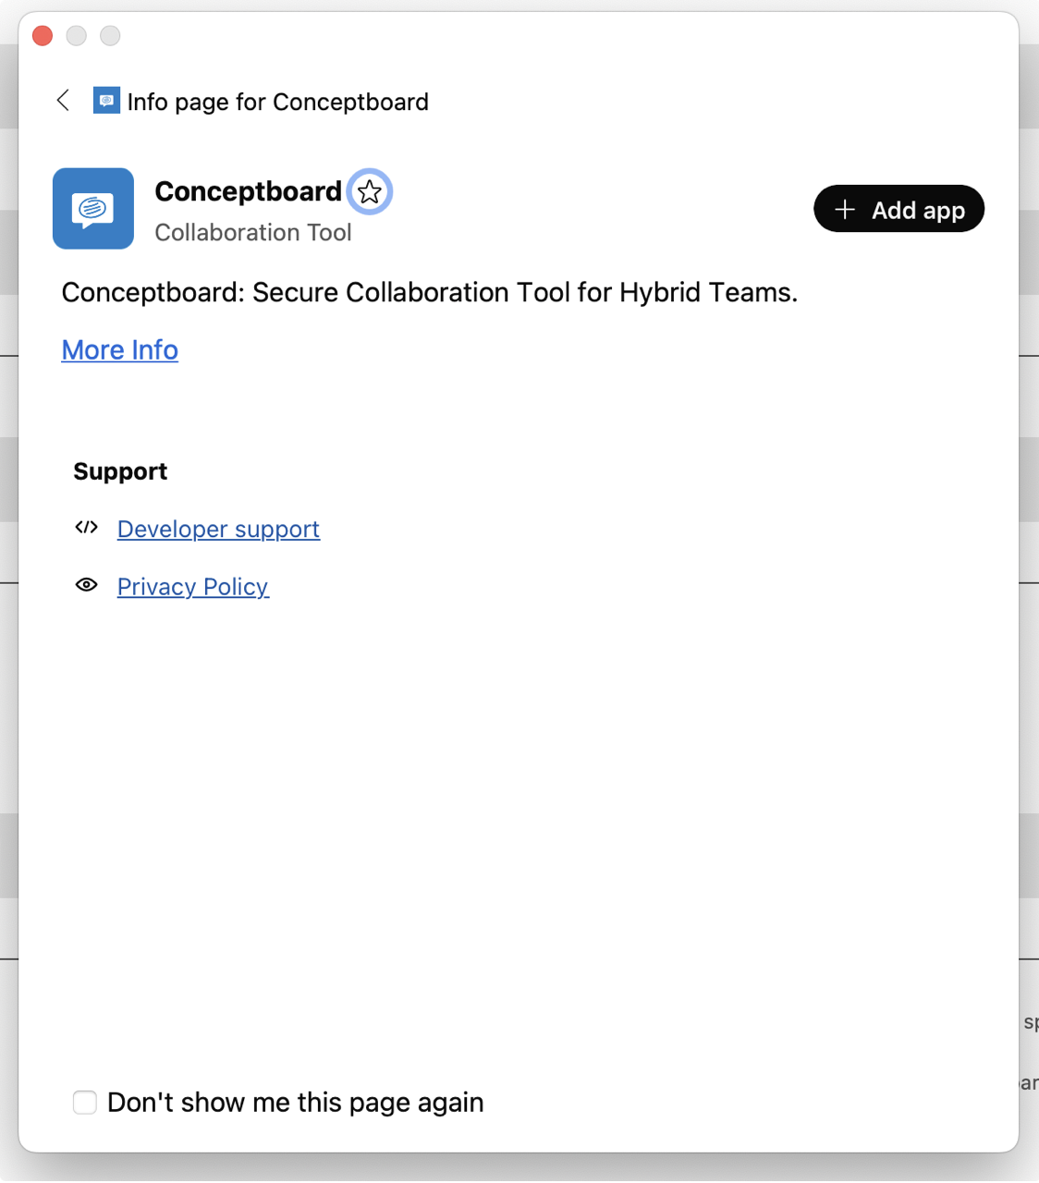Navigate back using the left chevron arrow

coord(63,101)
